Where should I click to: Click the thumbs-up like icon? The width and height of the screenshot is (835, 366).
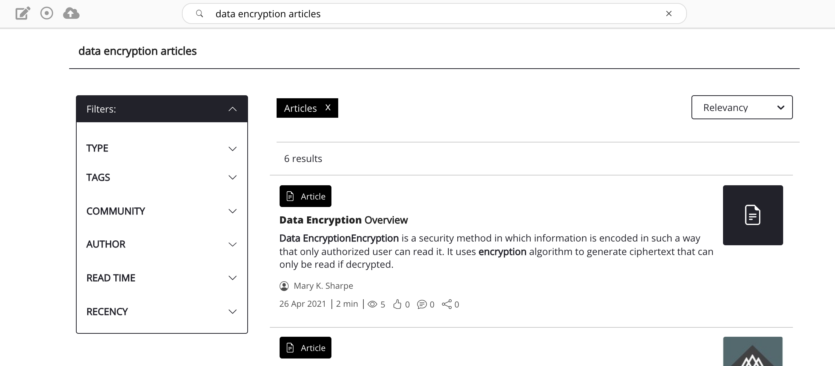coord(397,304)
